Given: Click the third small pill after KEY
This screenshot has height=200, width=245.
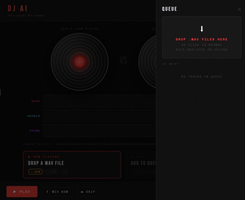Looking at the screenshot, I should (65, 172).
